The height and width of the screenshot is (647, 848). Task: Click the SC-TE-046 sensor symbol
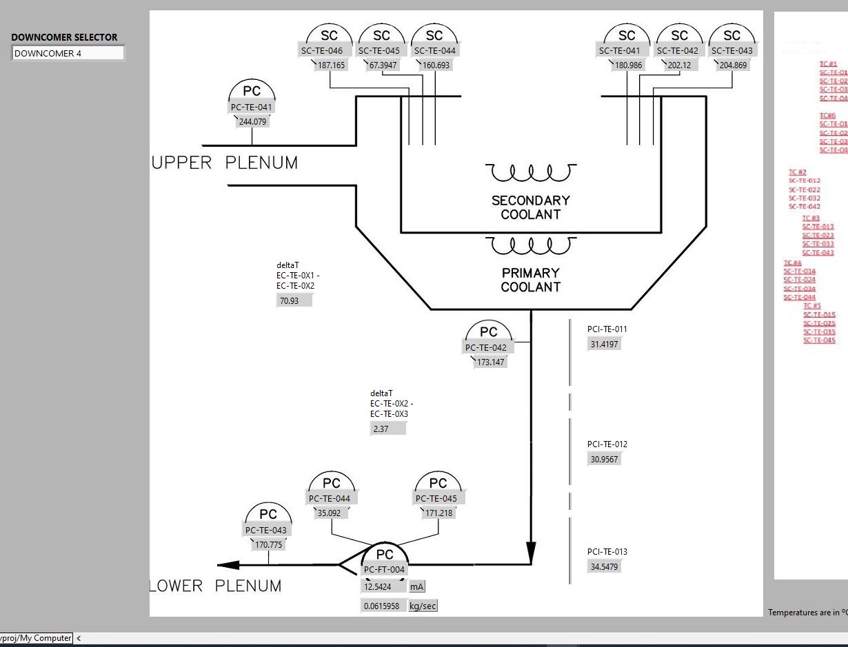pyautogui.click(x=329, y=37)
